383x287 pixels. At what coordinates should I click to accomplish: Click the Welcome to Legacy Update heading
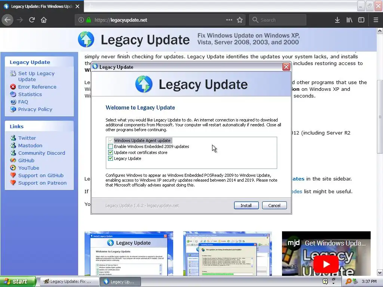[x=140, y=108]
